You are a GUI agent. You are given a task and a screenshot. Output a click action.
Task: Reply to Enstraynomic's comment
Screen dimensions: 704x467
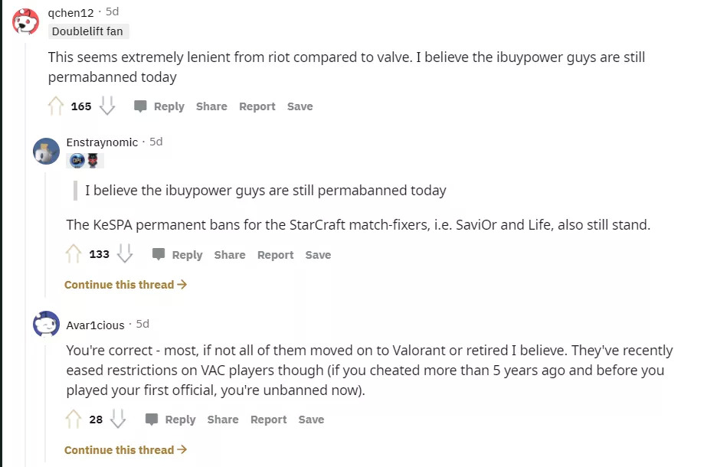click(178, 255)
